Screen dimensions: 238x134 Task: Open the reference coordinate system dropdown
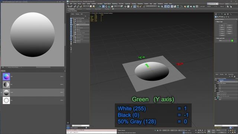pos(117,6)
